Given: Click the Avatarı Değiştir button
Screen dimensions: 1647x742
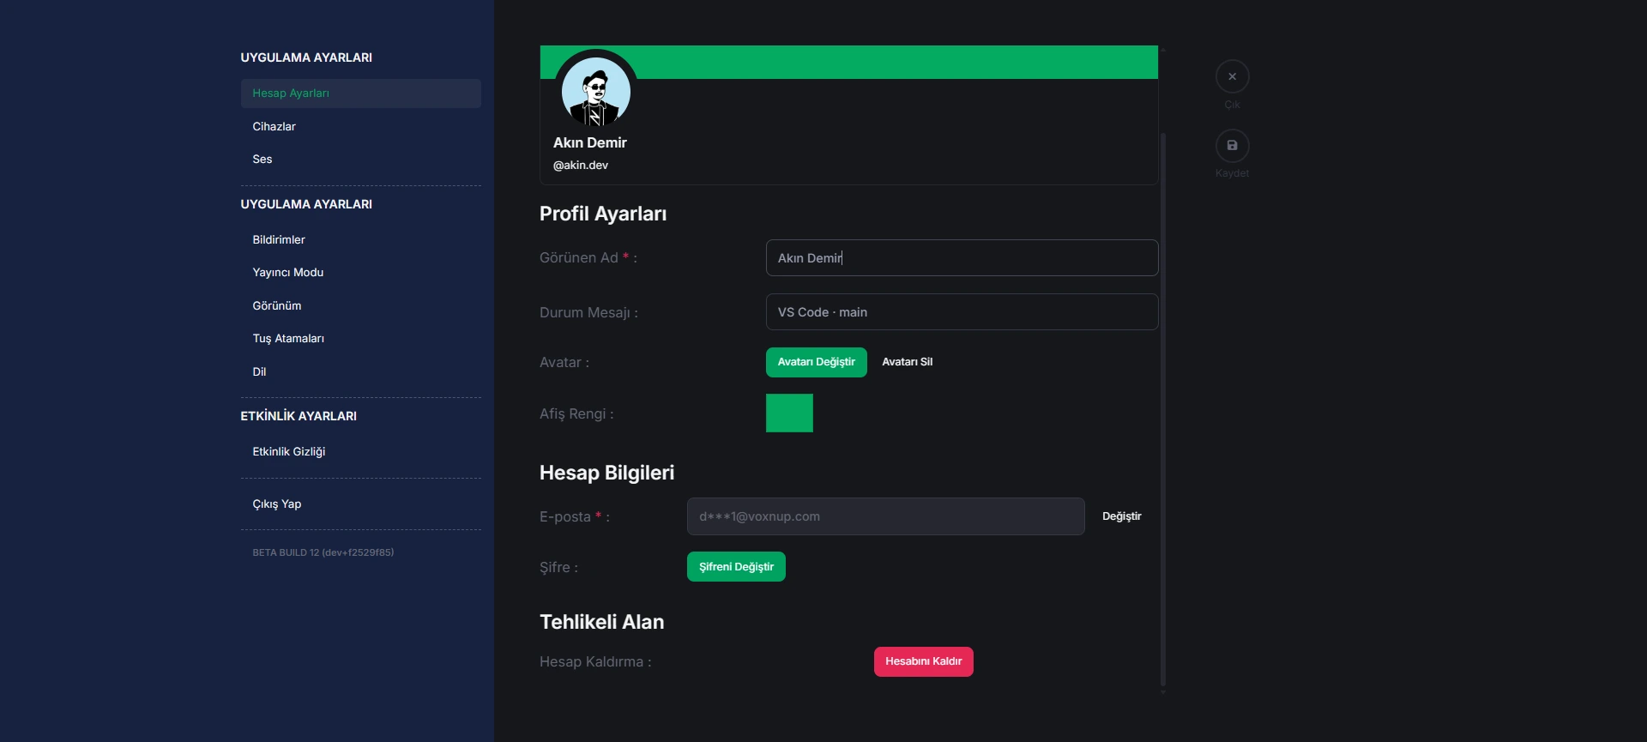Looking at the screenshot, I should (816, 362).
